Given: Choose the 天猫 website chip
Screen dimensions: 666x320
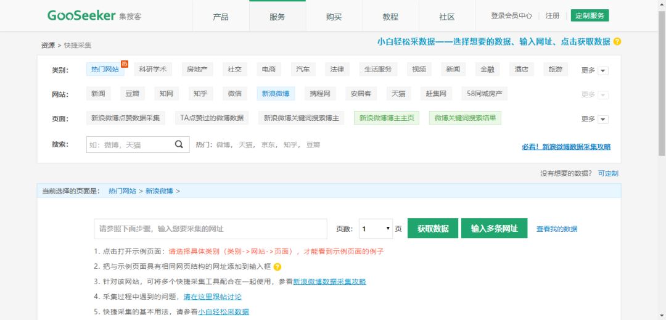Looking at the screenshot, I should (398, 94).
